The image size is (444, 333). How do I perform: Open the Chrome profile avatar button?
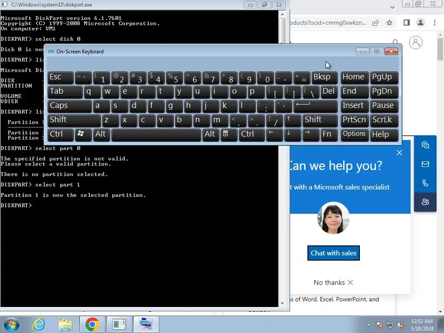point(421,23)
